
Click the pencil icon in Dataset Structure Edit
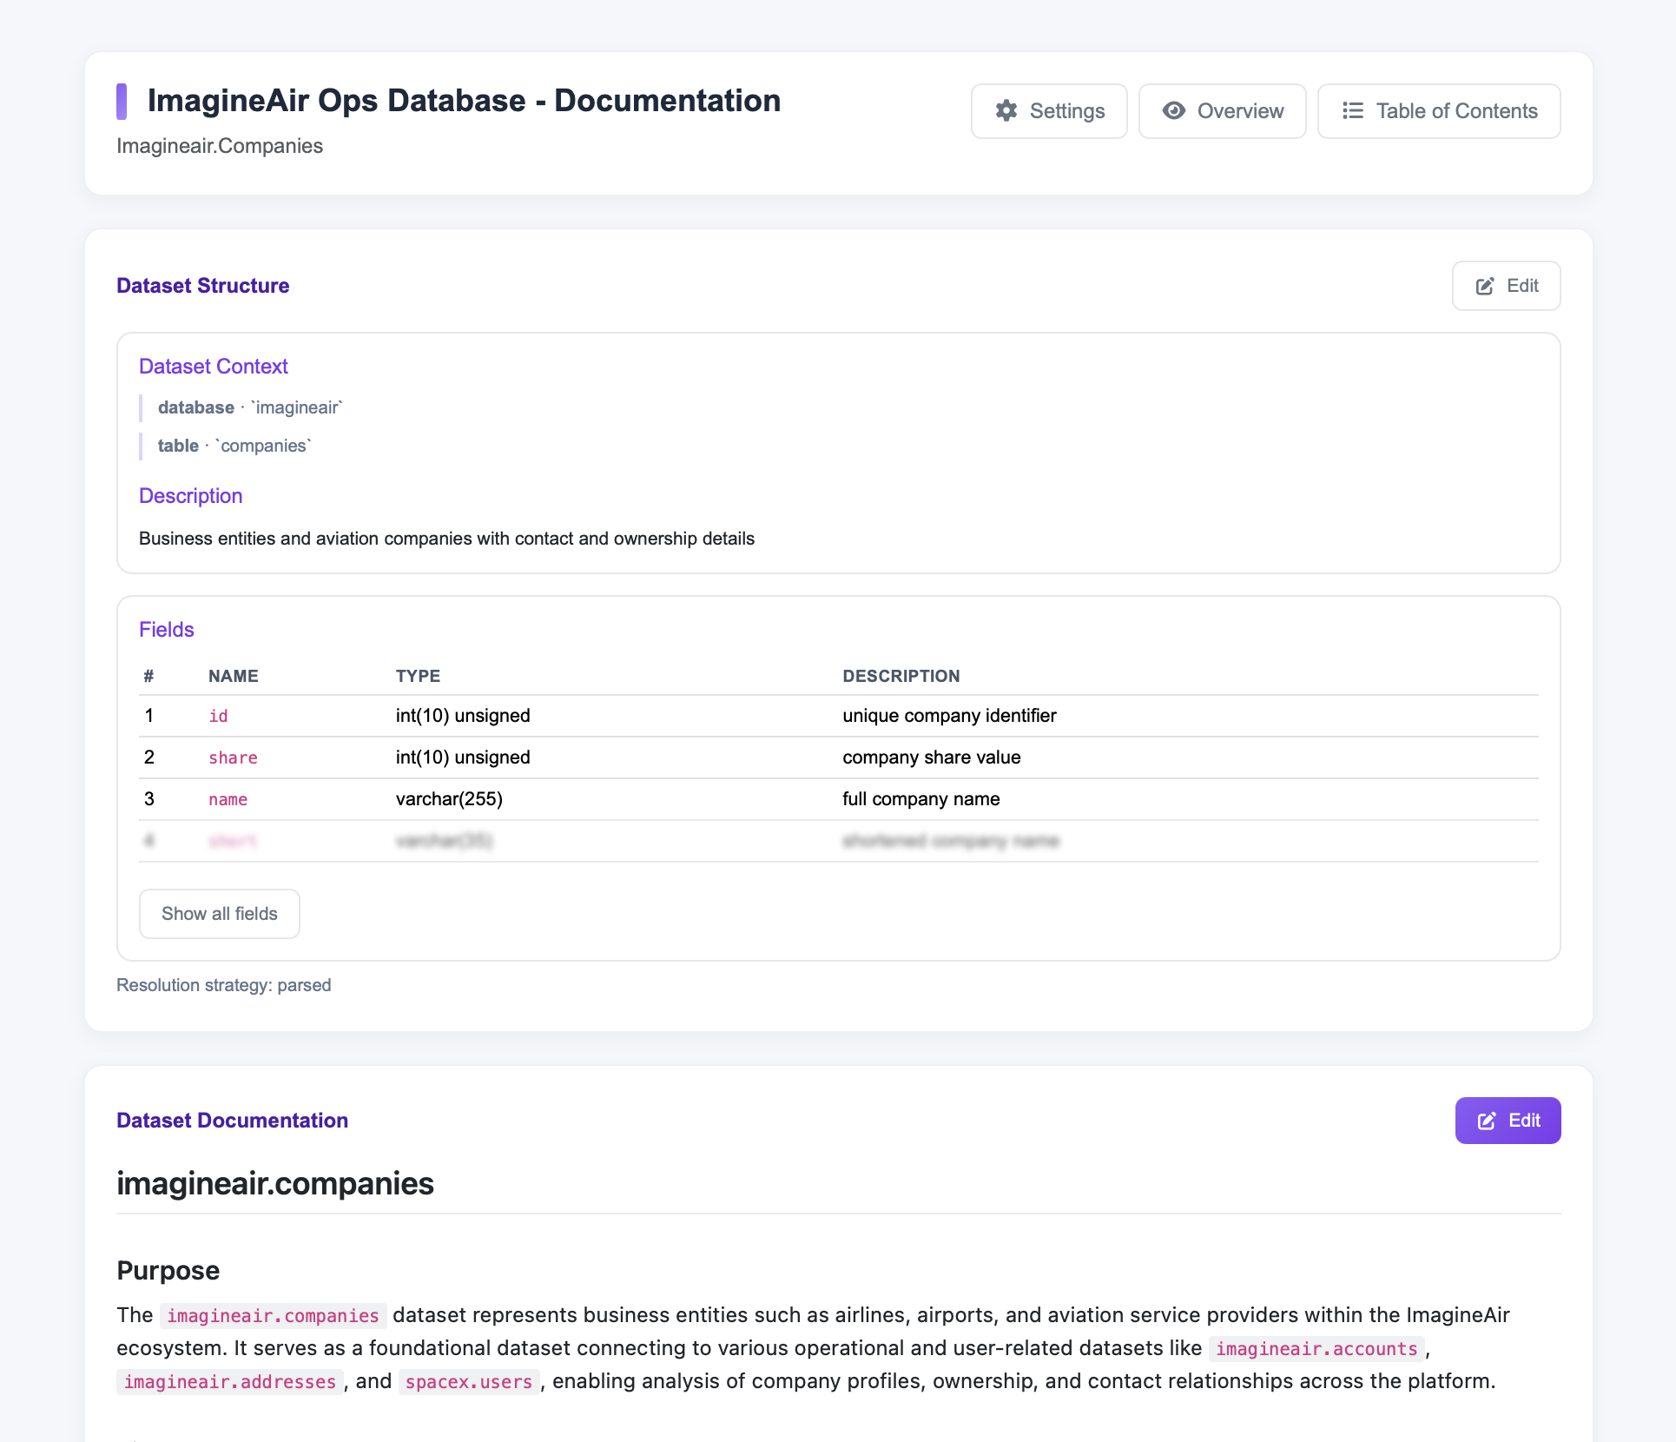(1485, 287)
